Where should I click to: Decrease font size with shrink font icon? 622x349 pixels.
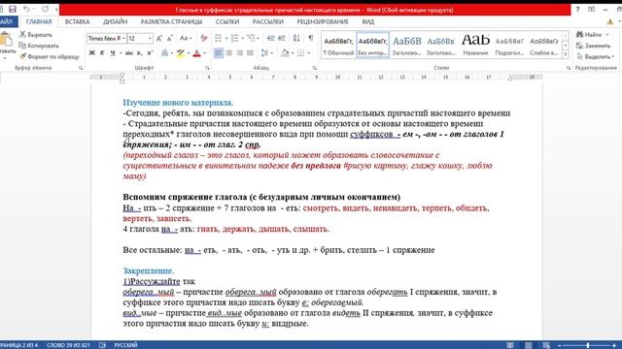pyautogui.click(x=170, y=39)
